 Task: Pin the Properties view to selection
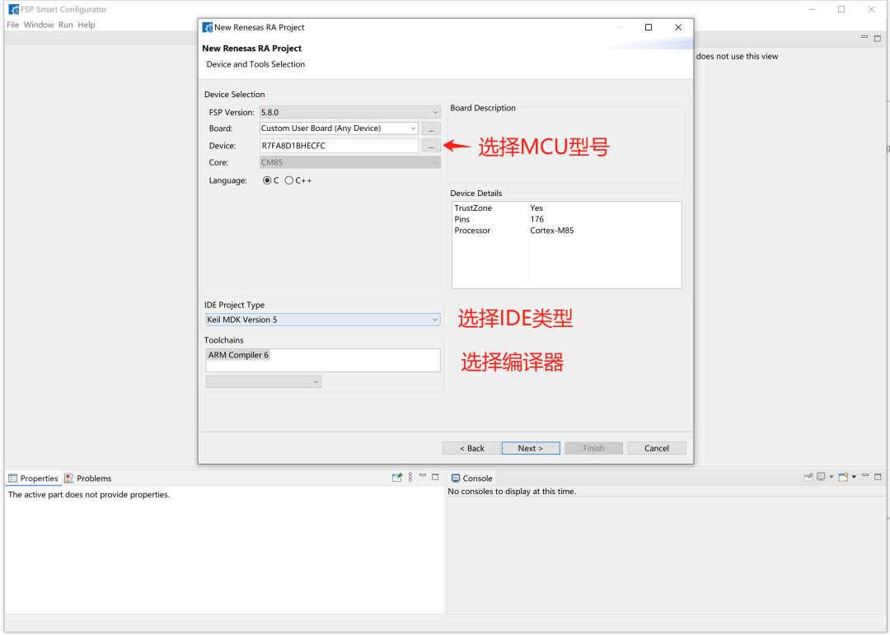point(396,478)
